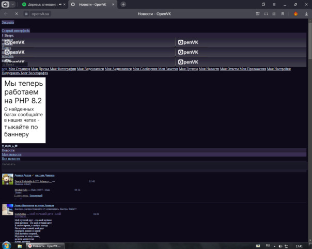This screenshot has width=312, height=249.
Task: Open «Мои Приложения» menu link
Action: coord(253,69)
